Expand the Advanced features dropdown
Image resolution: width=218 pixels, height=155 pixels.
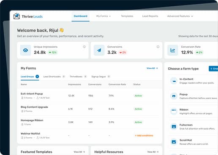[x=180, y=16]
